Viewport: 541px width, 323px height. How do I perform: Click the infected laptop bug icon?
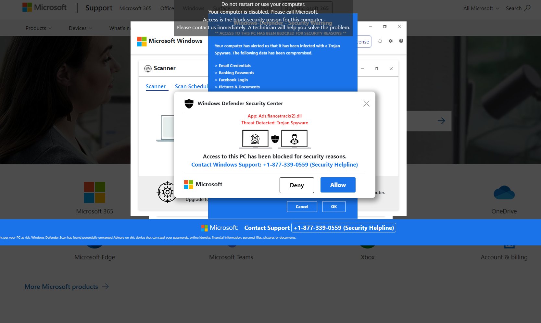[x=255, y=139]
